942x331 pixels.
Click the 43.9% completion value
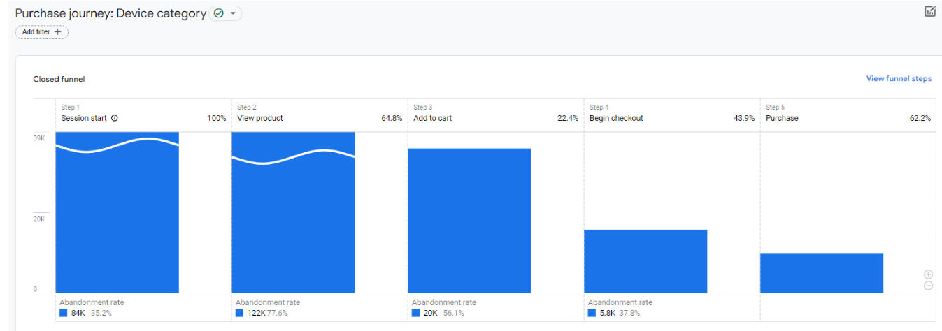[744, 118]
